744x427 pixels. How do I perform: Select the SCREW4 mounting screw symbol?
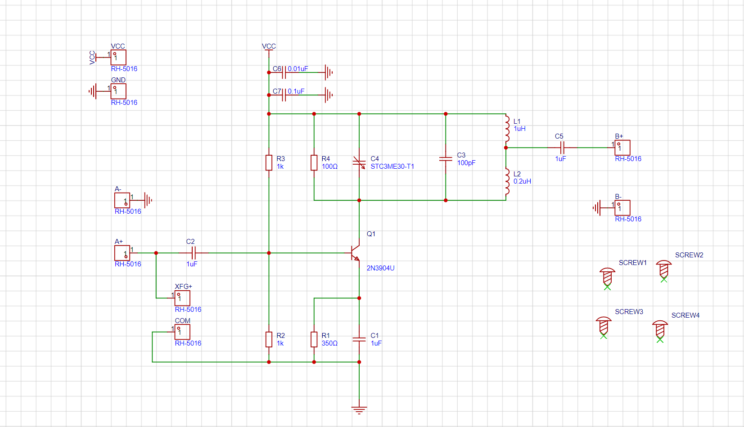(660, 329)
